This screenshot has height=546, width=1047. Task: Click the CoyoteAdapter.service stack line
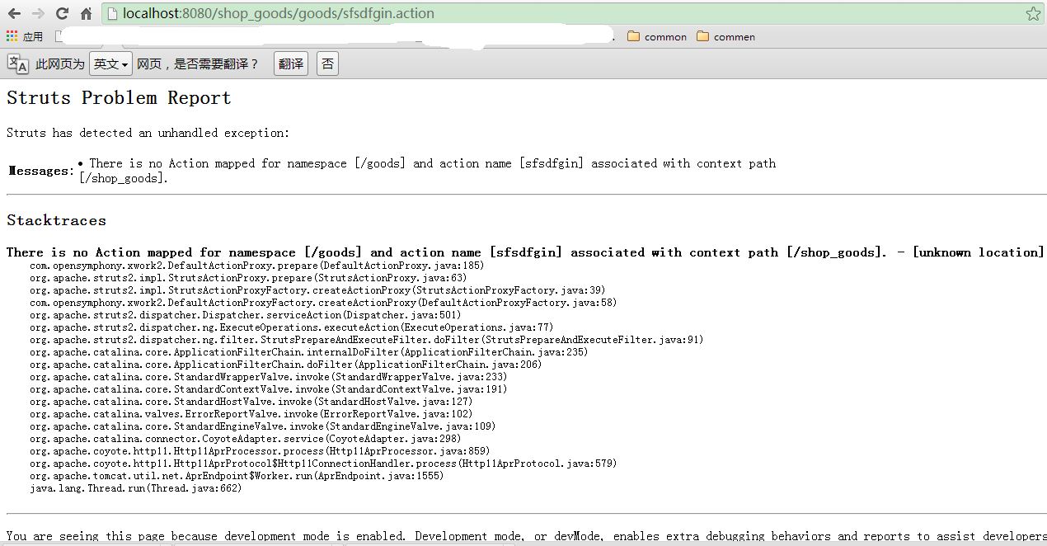pos(245,439)
